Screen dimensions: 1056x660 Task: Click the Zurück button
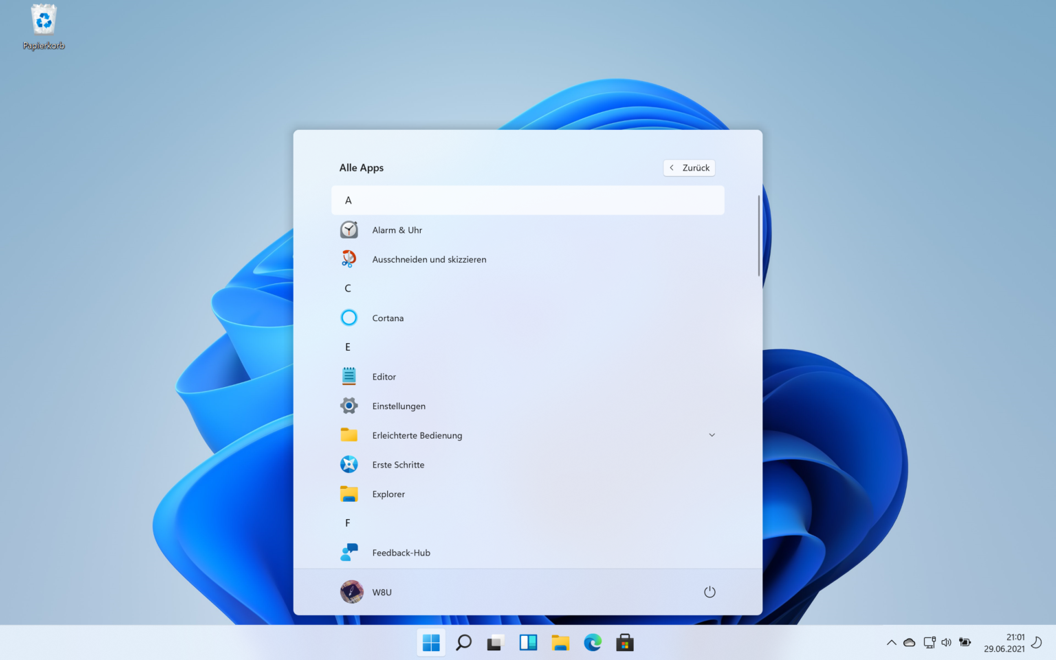[x=688, y=167]
